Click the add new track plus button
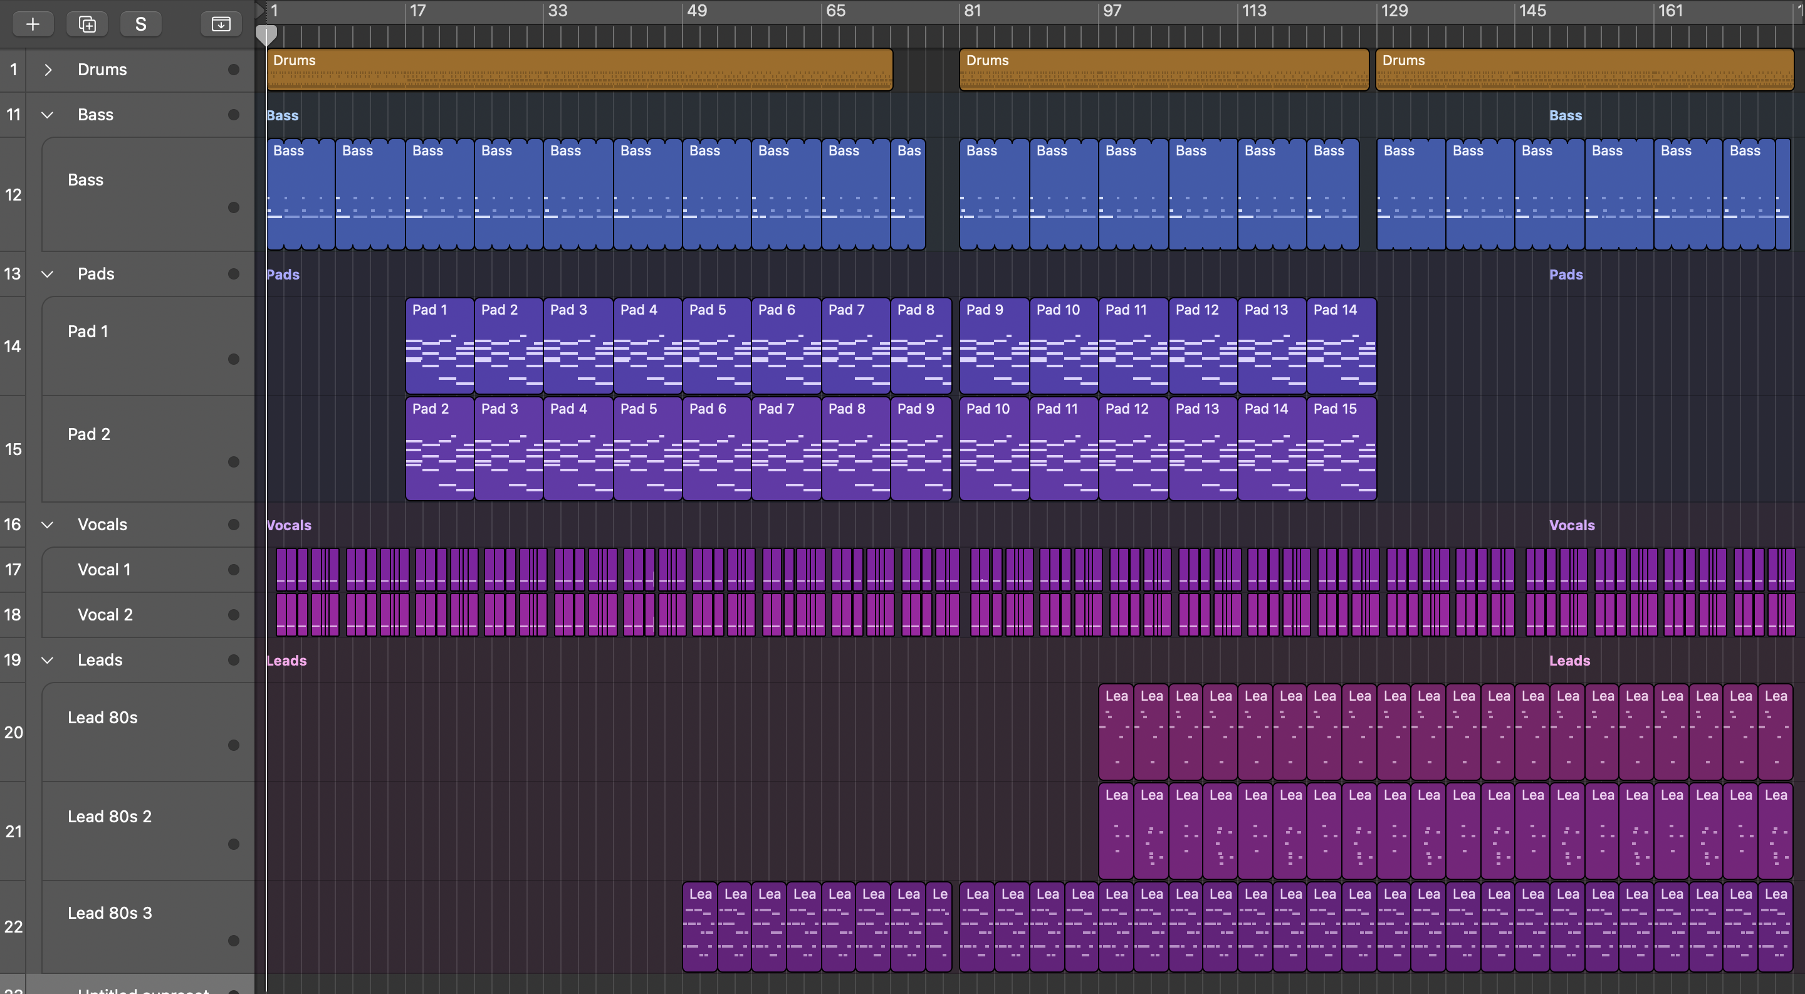The height and width of the screenshot is (994, 1805). pyautogui.click(x=32, y=24)
